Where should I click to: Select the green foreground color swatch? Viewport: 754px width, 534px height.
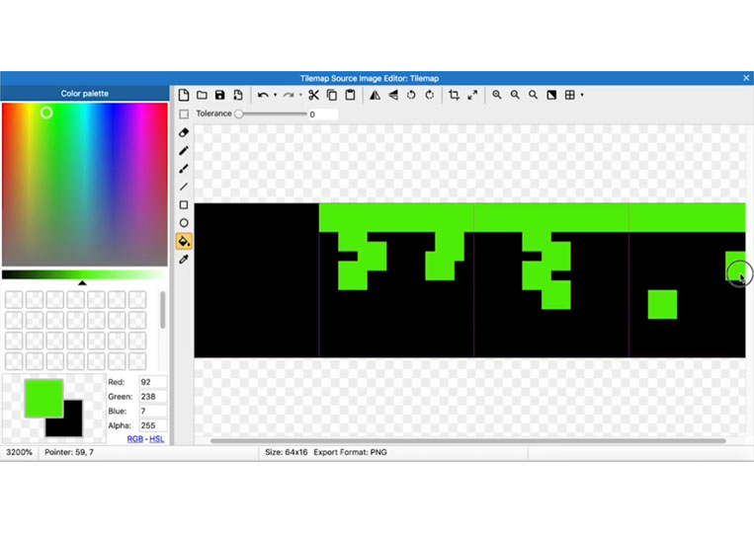coord(43,398)
